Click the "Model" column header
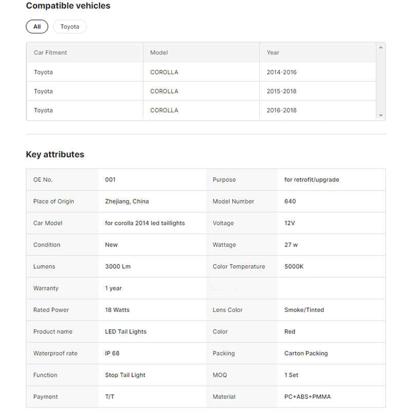Image resolution: width=411 pixels, height=411 pixels. (x=159, y=52)
